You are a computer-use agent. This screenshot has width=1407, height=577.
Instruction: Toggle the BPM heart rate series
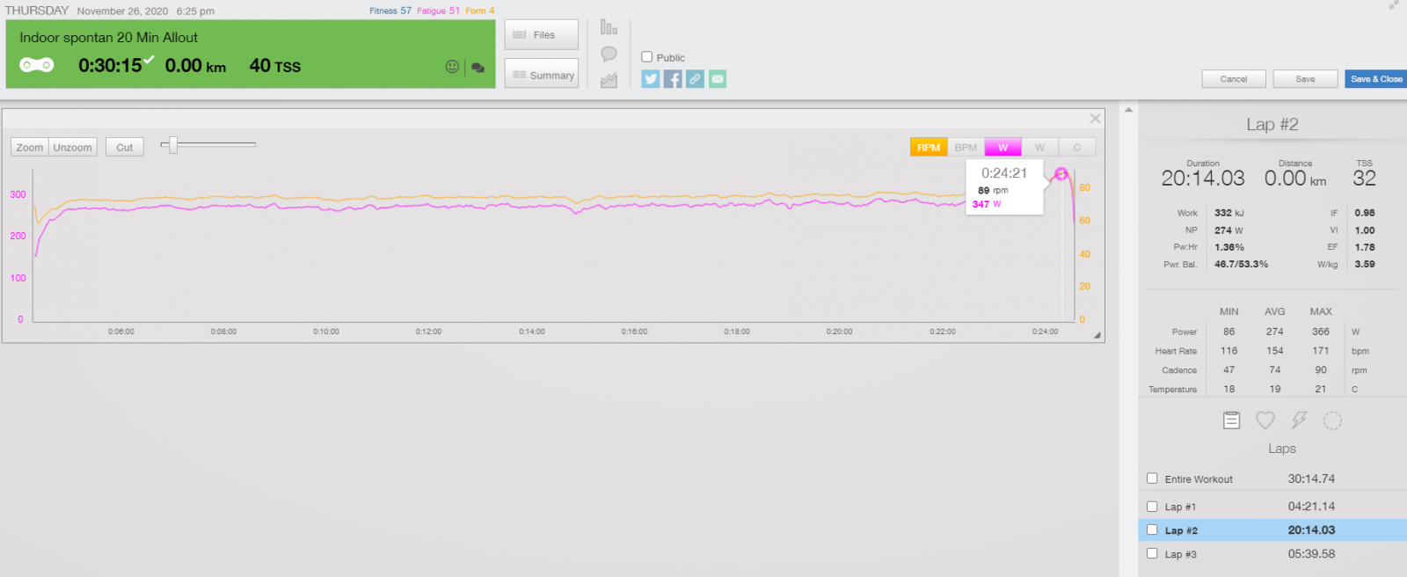click(966, 148)
